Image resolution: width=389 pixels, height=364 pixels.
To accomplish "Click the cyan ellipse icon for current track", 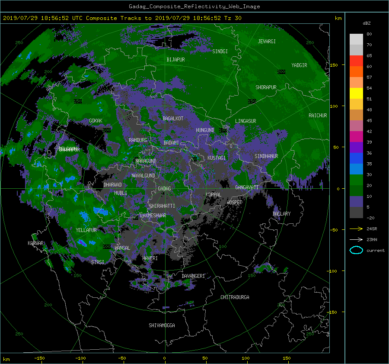I will click(356, 250).
